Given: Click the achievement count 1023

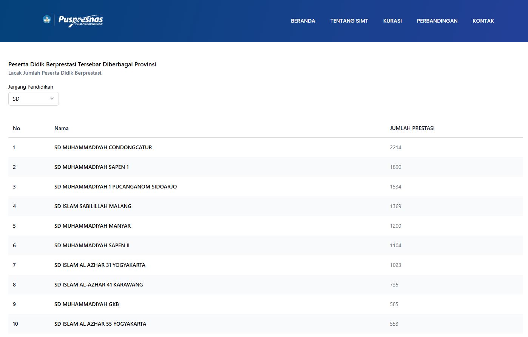Looking at the screenshot, I should click(395, 265).
